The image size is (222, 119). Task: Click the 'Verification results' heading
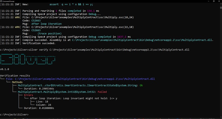click(15, 76)
